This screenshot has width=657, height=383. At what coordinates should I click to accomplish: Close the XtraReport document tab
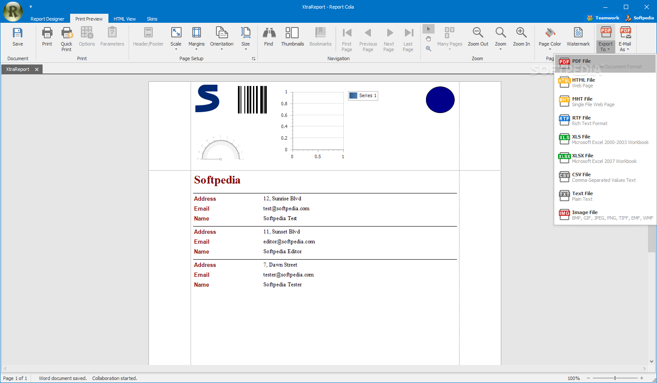point(37,69)
